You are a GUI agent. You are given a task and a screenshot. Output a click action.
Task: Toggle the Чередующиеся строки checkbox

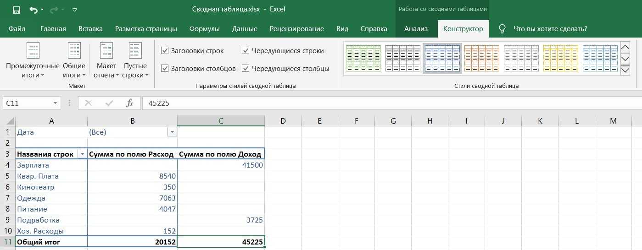coord(246,51)
